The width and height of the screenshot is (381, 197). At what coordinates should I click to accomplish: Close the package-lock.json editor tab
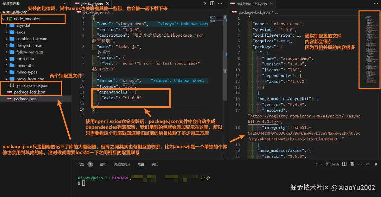coord(271,4)
